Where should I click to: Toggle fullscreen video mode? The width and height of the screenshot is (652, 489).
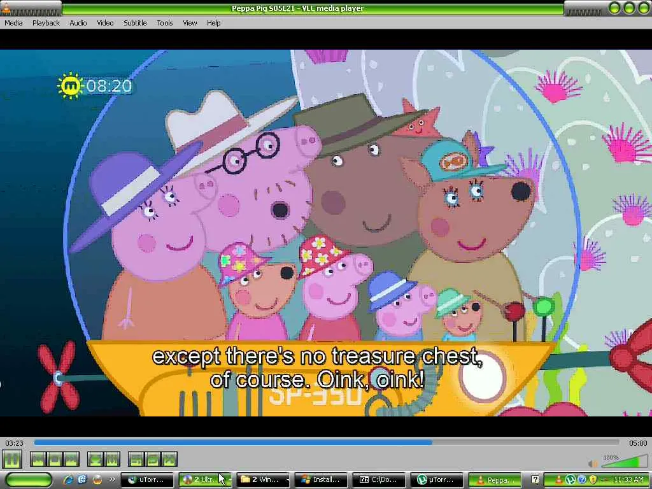coord(96,460)
